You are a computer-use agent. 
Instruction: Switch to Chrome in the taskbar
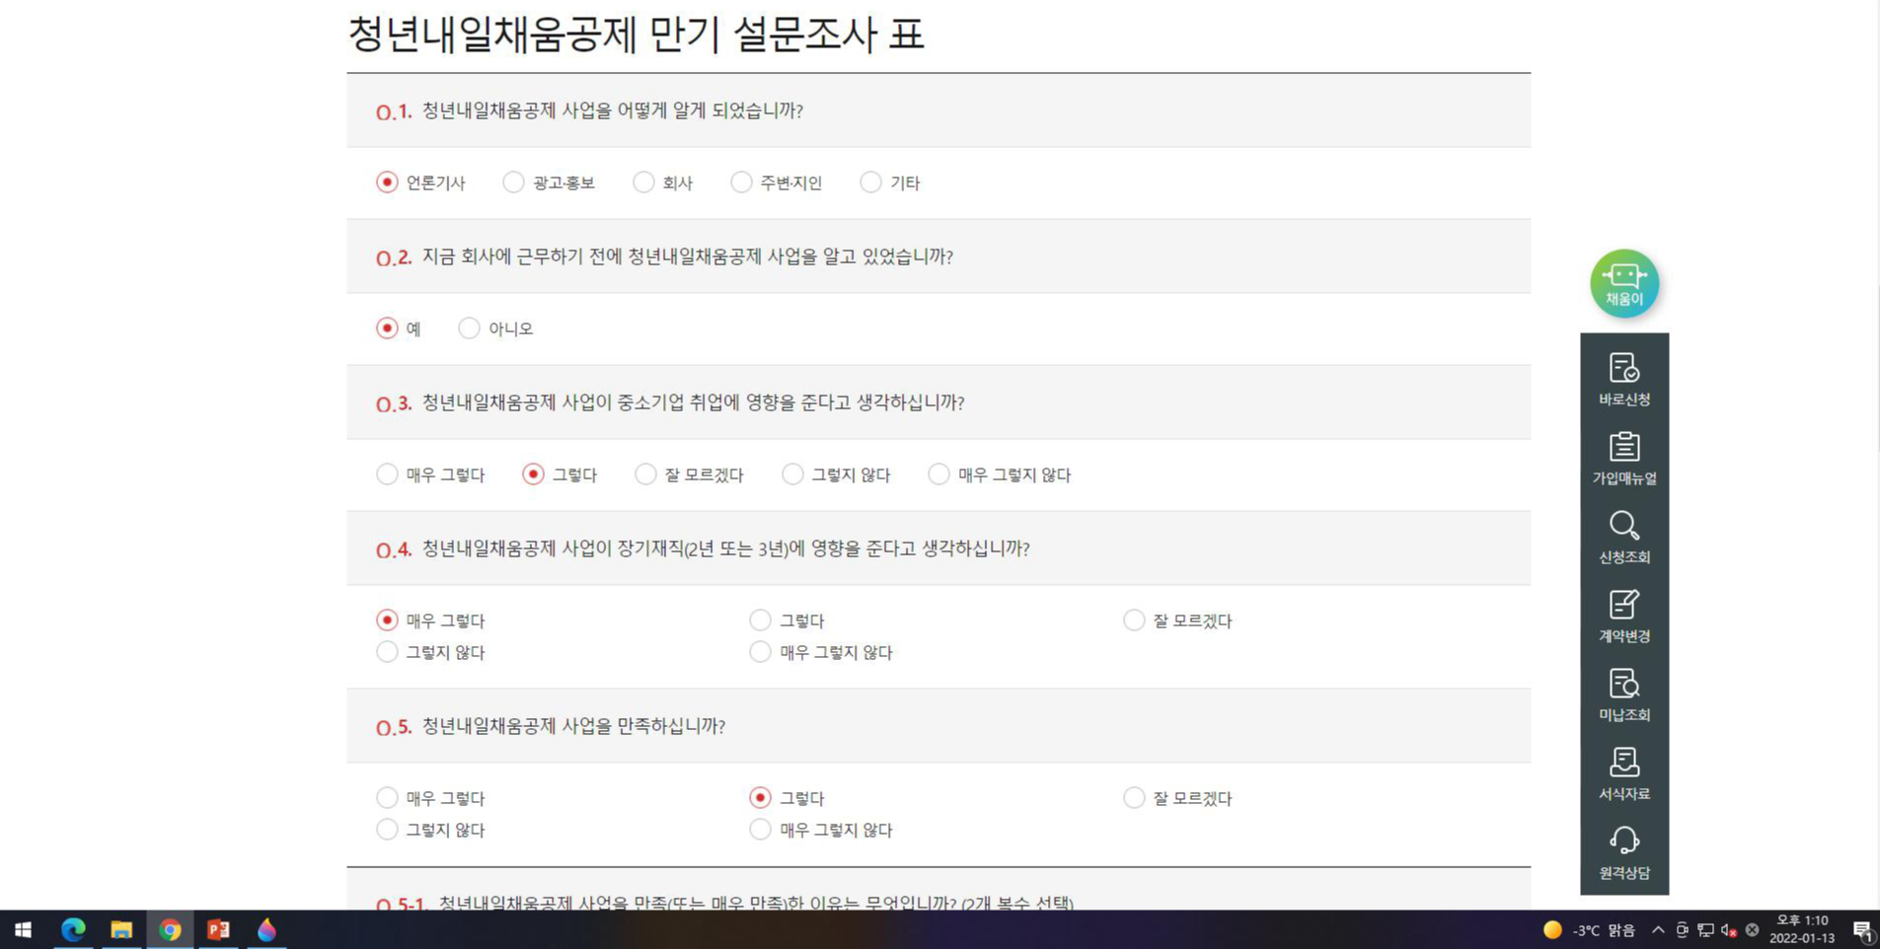pos(170,929)
